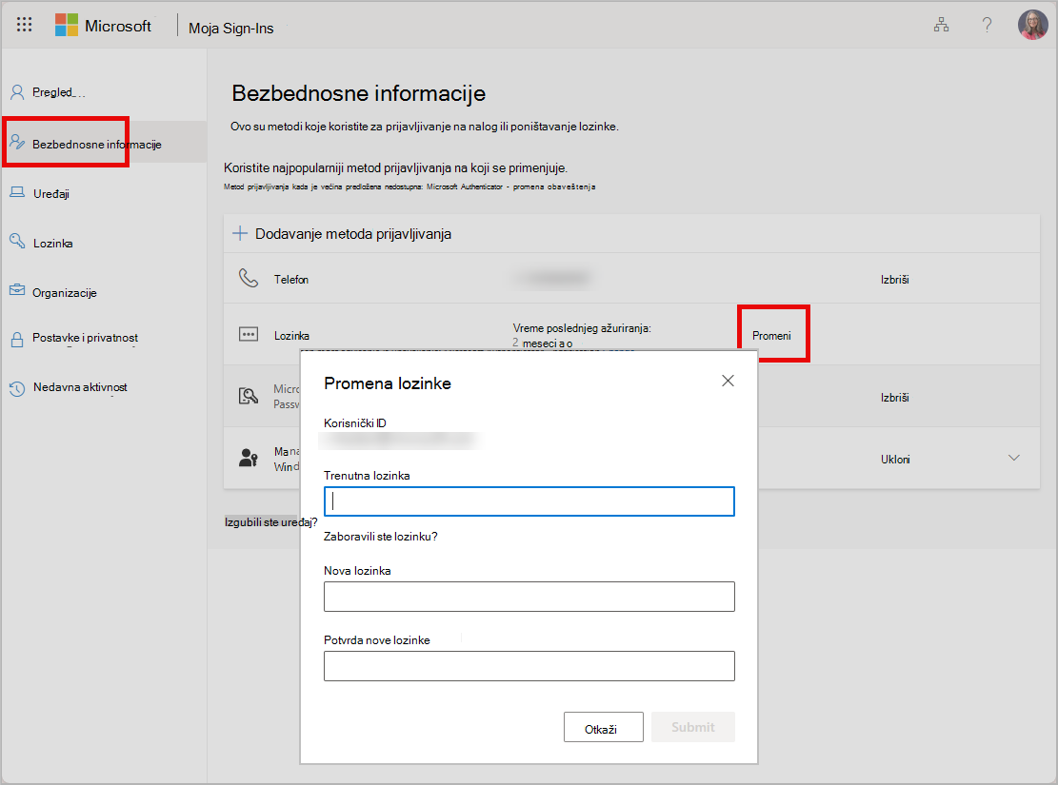Open the organization chart icon in header
The image size is (1058, 785).
(941, 25)
